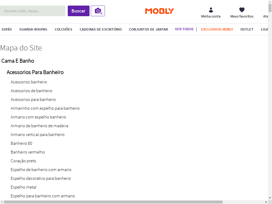Click the Mobly logo
The image size is (272, 204).
click(159, 11)
